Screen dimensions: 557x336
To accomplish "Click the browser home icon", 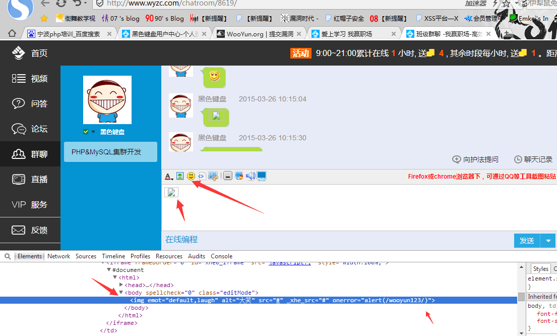I will coord(12,33).
